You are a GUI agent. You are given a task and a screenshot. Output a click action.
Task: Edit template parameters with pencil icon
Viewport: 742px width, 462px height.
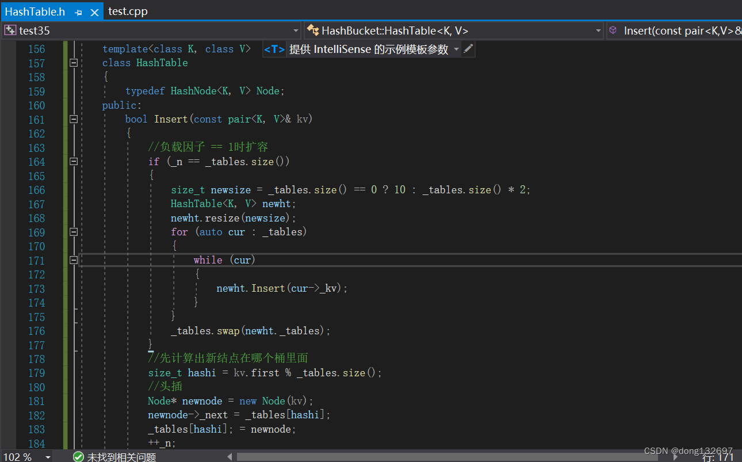[x=468, y=49]
